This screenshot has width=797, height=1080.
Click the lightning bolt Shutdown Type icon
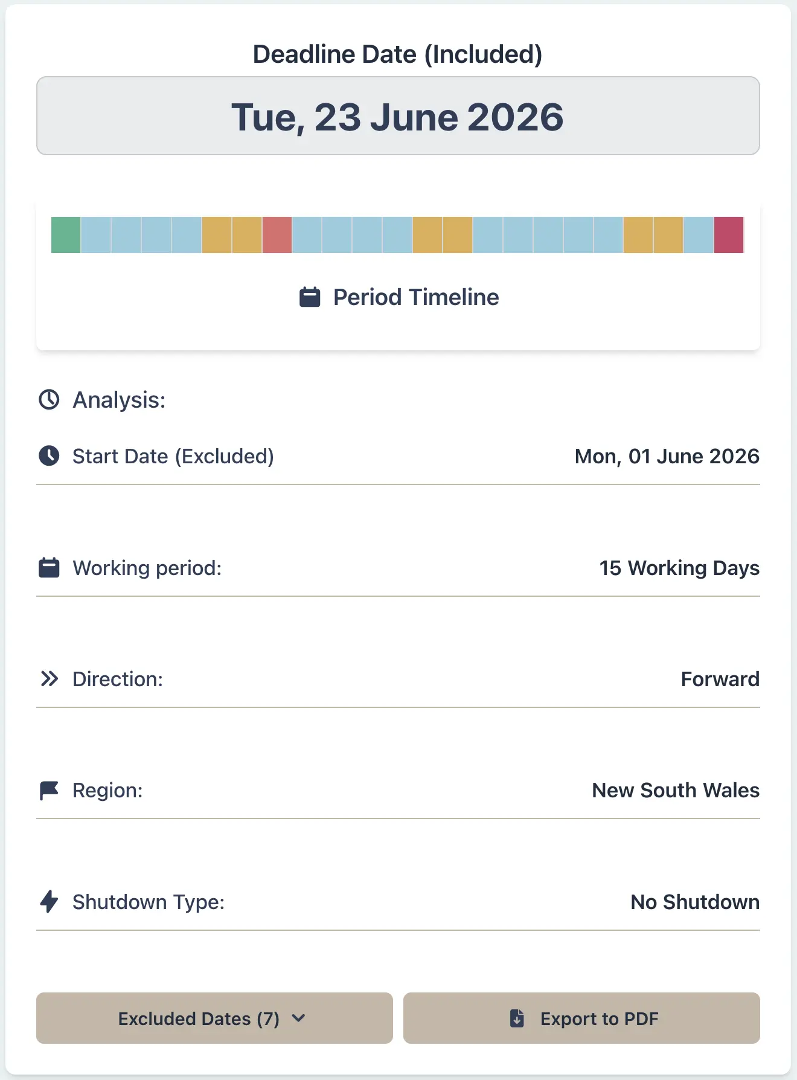pyautogui.click(x=49, y=901)
